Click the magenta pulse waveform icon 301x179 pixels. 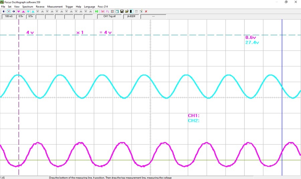point(107,11)
